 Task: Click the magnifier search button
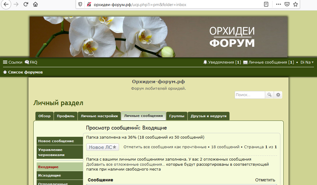click(269, 95)
